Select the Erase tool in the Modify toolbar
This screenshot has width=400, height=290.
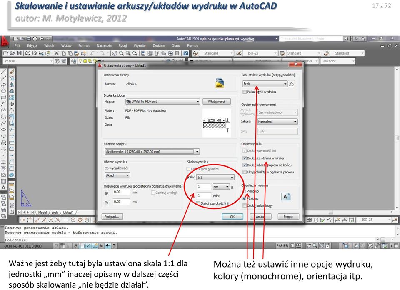[x=12, y=72]
